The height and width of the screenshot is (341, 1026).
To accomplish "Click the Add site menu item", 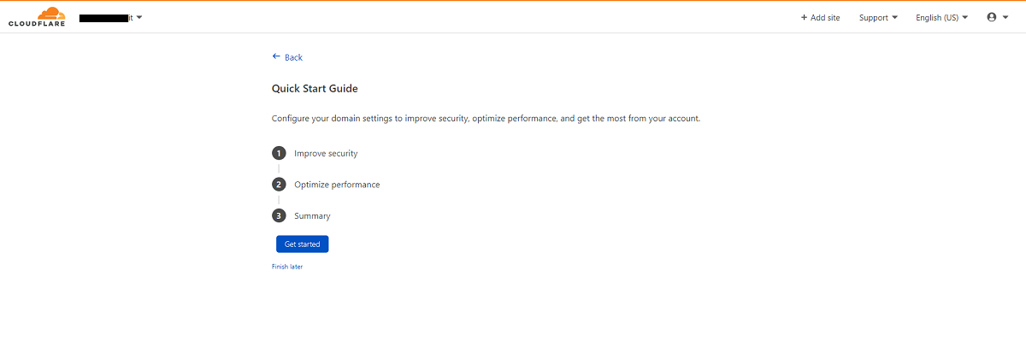I will [820, 17].
